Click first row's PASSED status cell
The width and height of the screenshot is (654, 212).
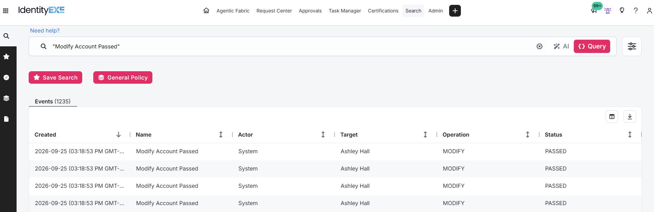556,151
